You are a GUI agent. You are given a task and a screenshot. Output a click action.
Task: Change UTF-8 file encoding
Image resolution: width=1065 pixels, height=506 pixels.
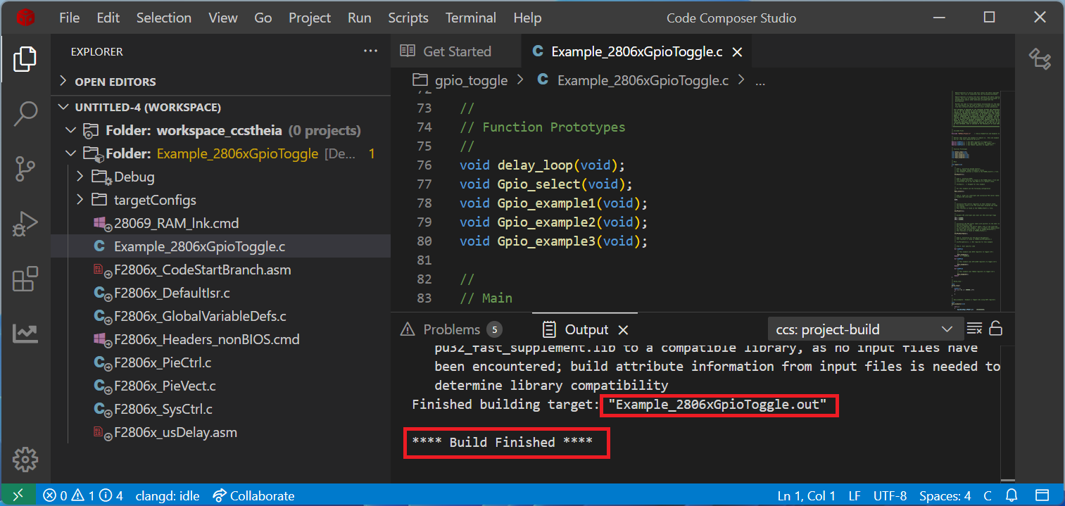click(x=890, y=495)
